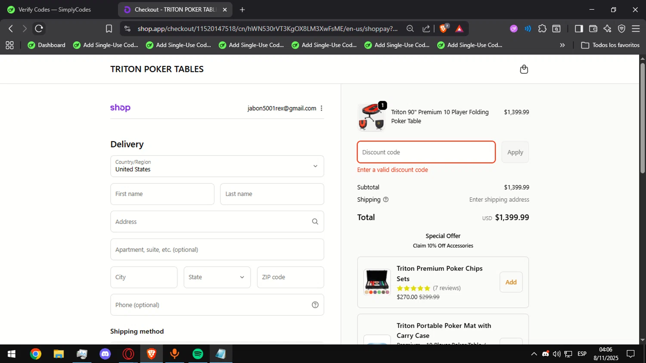Click the zoom magnifier in address bar
Image resolution: width=646 pixels, height=363 pixels.
410,28
